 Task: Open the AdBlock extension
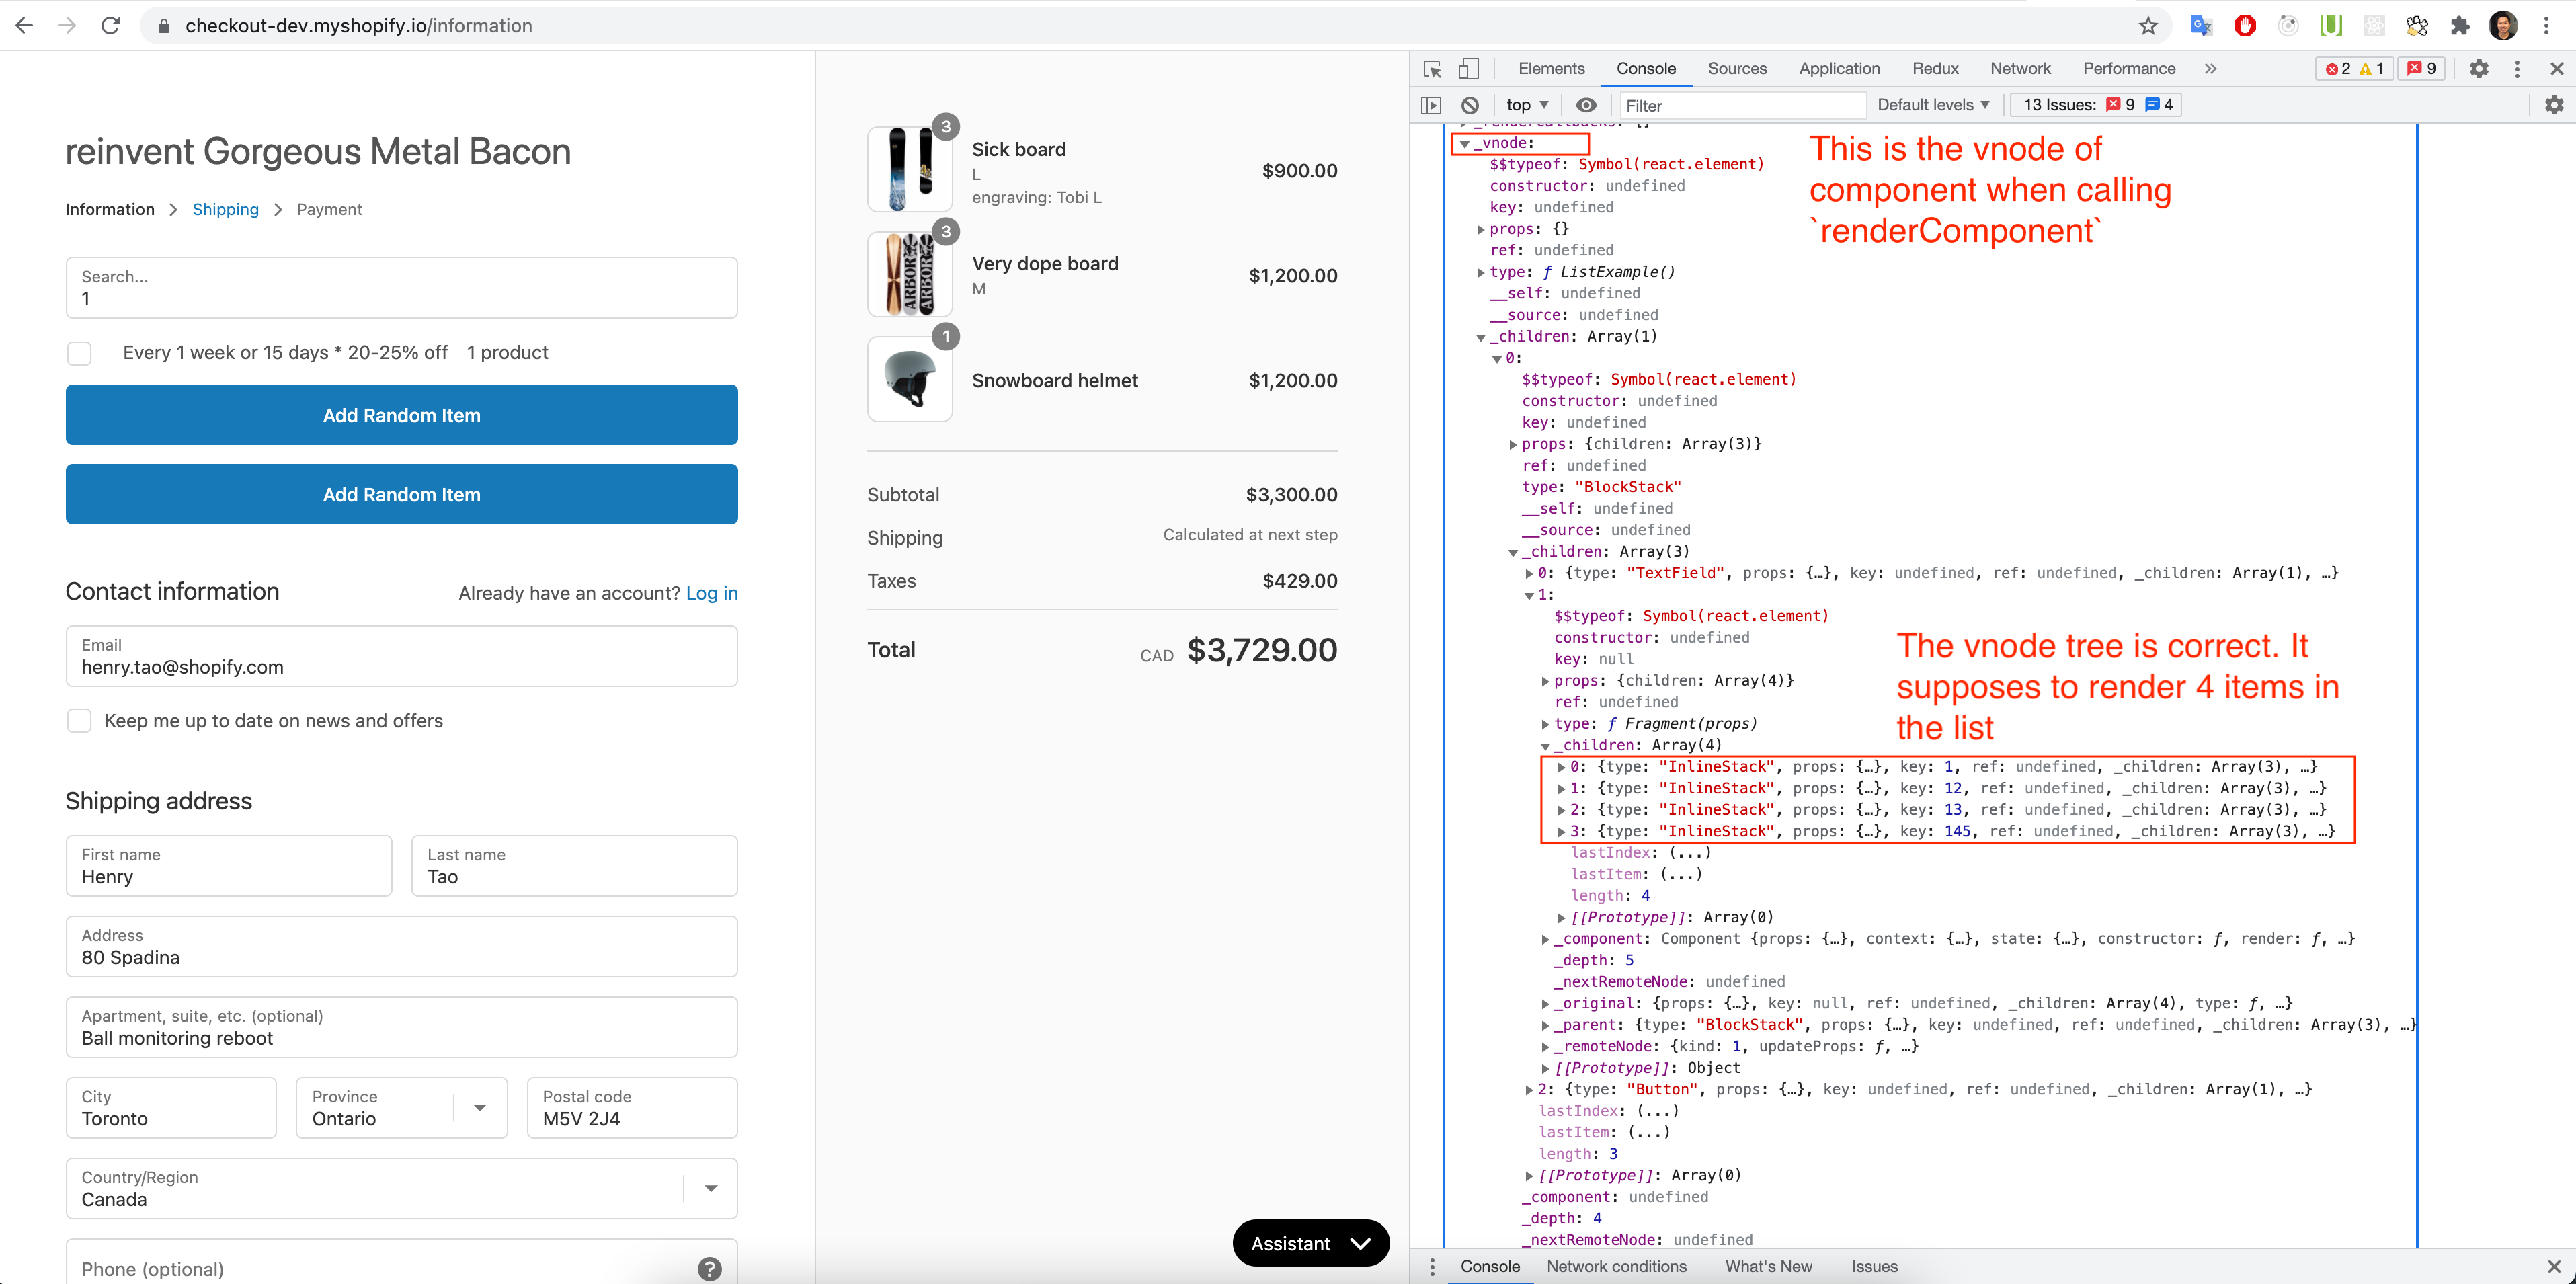(x=2244, y=25)
